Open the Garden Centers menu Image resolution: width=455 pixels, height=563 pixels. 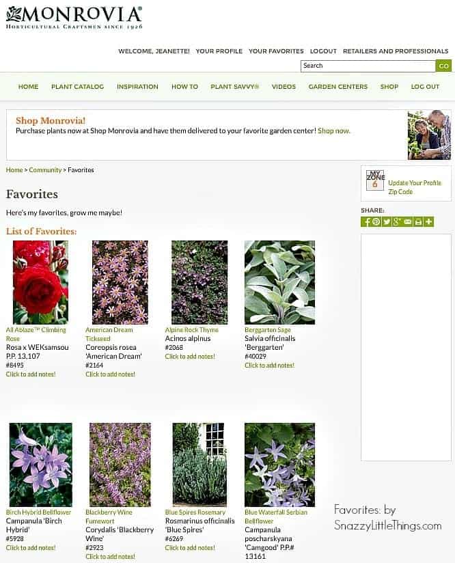point(338,87)
